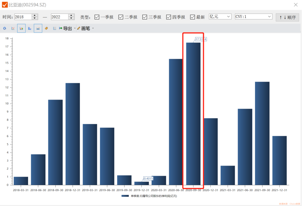This screenshot has width=302, height=206.
Task: Click the 比亚迪(002594.SZ) window title text
Action: [27, 5]
